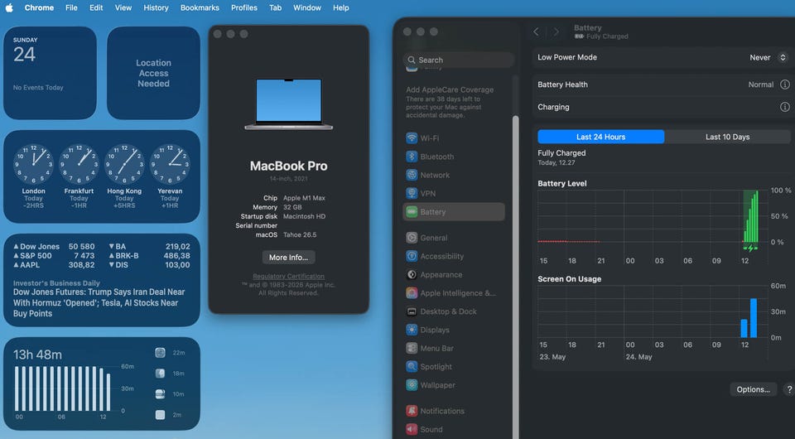This screenshot has height=439, width=795.
Task: Click the Wallpaper sidebar icon
Action: point(412,385)
